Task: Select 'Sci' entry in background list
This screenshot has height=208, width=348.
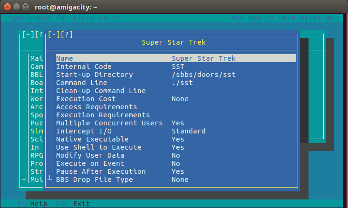Action: click(37, 139)
